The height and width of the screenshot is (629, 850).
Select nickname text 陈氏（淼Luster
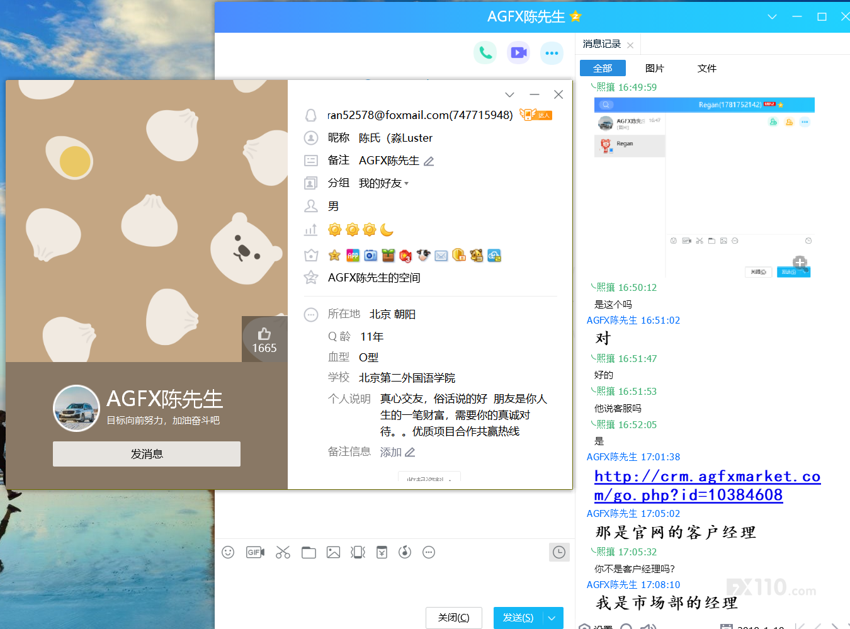pyautogui.click(x=395, y=138)
